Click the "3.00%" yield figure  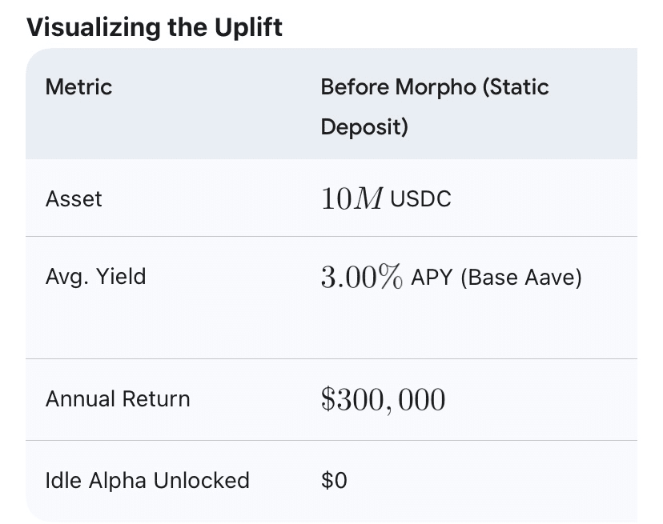click(361, 277)
